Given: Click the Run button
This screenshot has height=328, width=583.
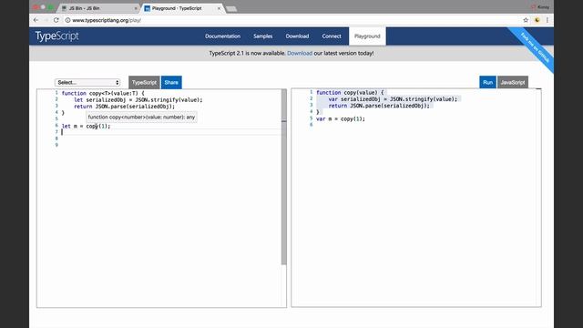Looking at the screenshot, I should (x=488, y=82).
